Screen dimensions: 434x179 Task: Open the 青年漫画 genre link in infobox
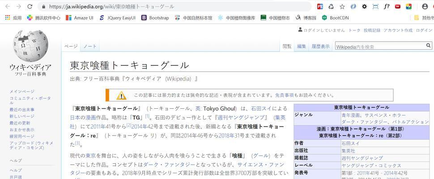click(x=351, y=115)
